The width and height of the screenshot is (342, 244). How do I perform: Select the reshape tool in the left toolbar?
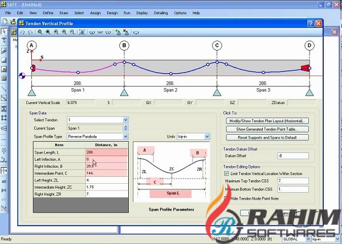(4, 40)
